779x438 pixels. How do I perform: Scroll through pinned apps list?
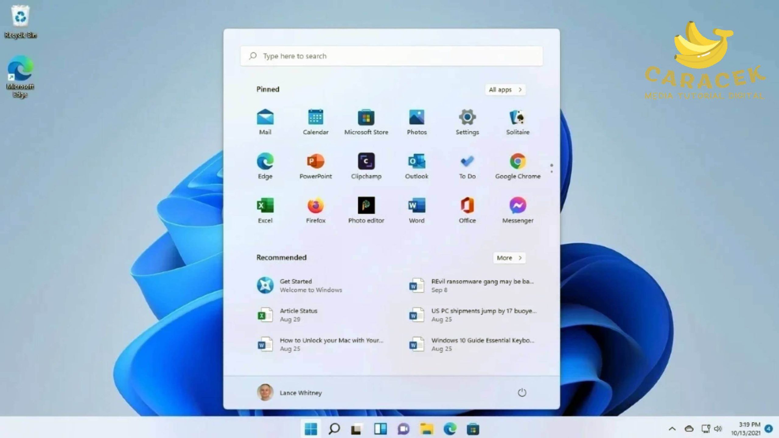click(x=551, y=166)
